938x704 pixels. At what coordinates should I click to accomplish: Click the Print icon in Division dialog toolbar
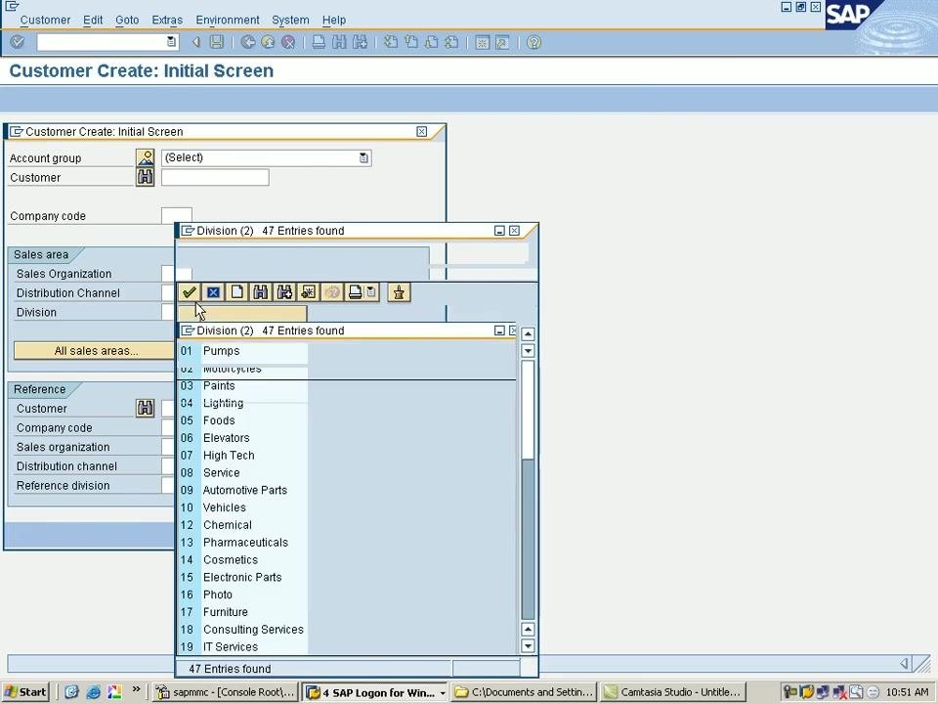click(355, 292)
